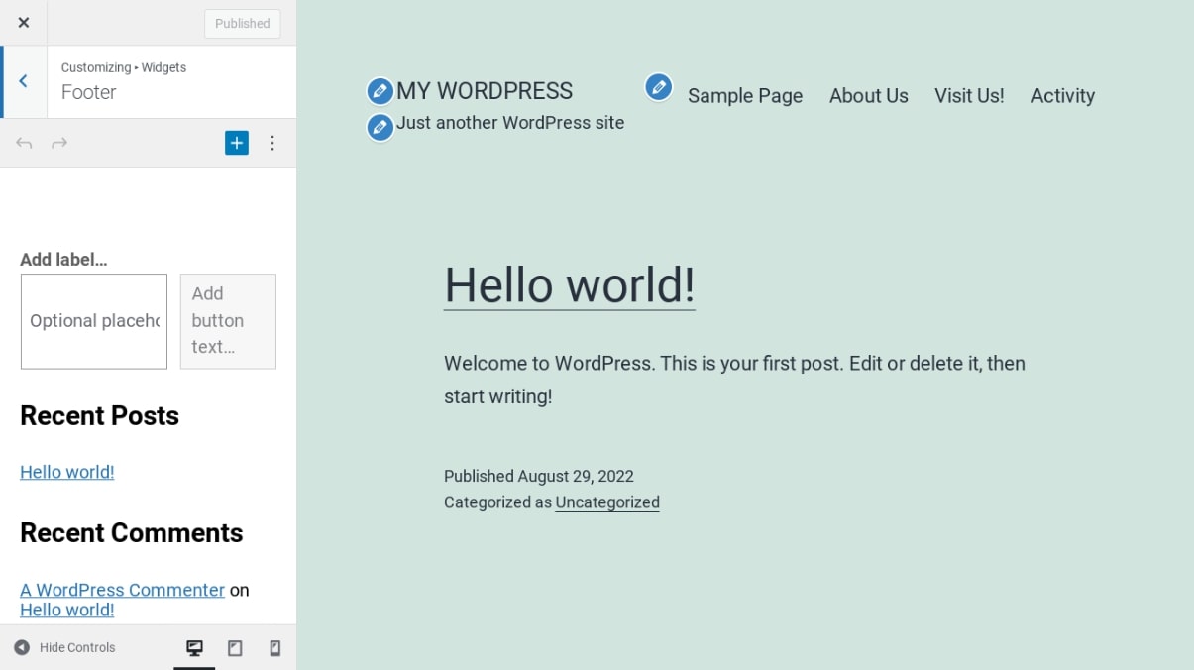
Task: Open the Visit Us! menu item
Action: pyautogui.click(x=969, y=96)
